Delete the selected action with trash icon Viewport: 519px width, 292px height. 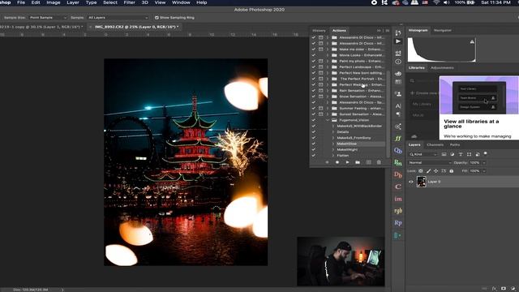click(x=379, y=162)
